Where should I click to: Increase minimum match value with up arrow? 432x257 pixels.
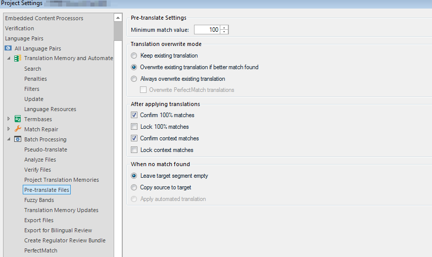224,28
